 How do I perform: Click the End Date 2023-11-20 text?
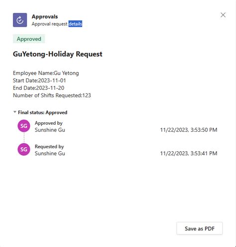(x=38, y=88)
